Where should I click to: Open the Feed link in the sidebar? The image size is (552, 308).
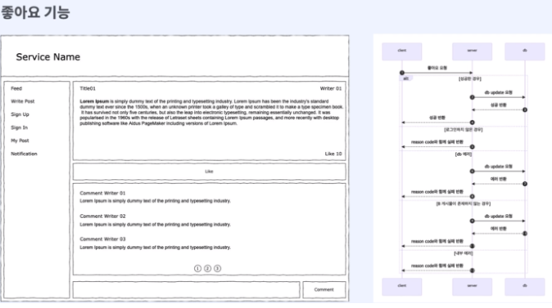coord(16,88)
